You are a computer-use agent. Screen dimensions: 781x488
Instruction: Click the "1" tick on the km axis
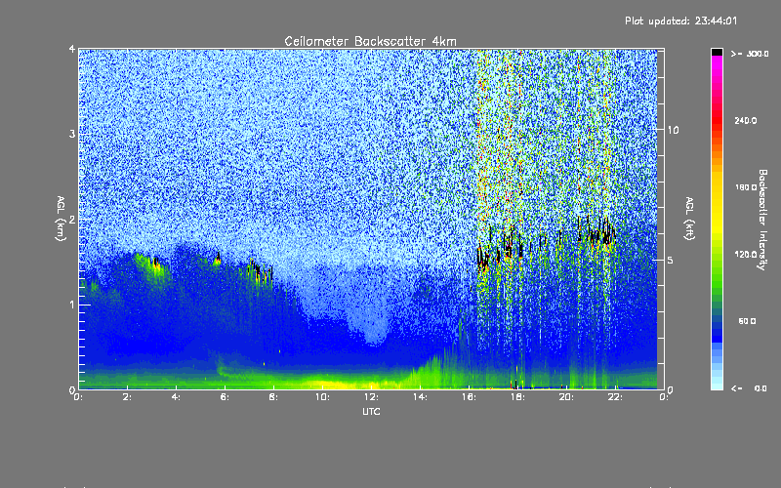[x=72, y=305]
